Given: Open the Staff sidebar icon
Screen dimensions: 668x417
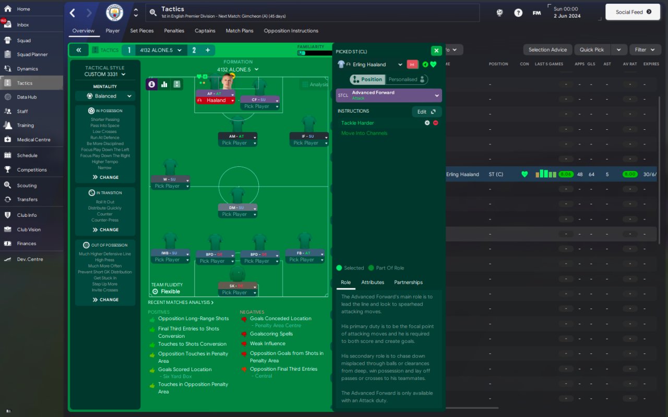Looking at the screenshot, I should pyautogui.click(x=7, y=111).
